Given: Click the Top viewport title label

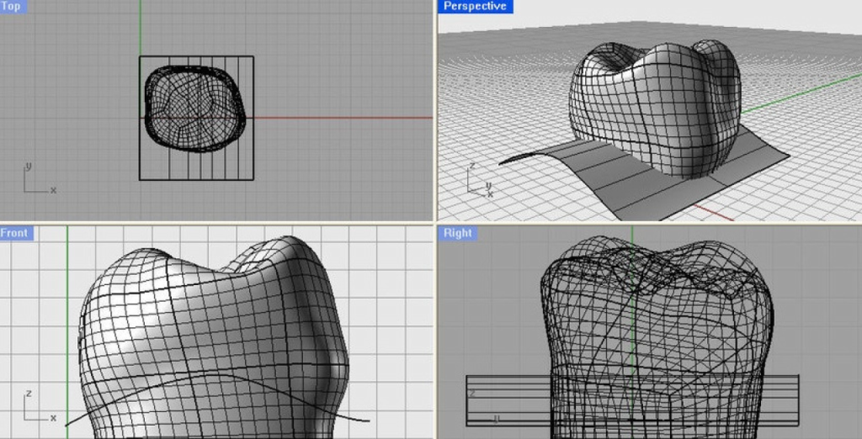Looking at the screenshot, I should pos(13,6).
